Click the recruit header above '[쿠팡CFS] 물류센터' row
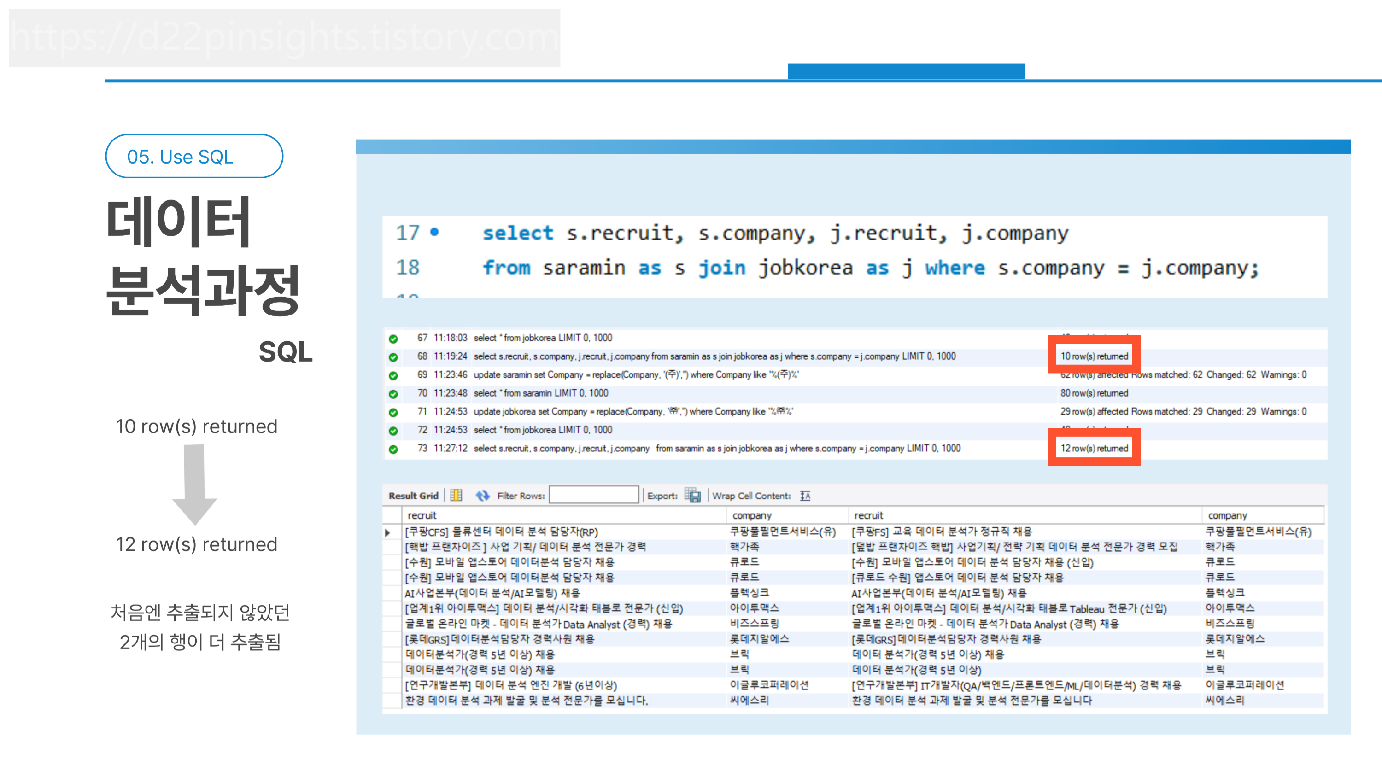 (422, 515)
